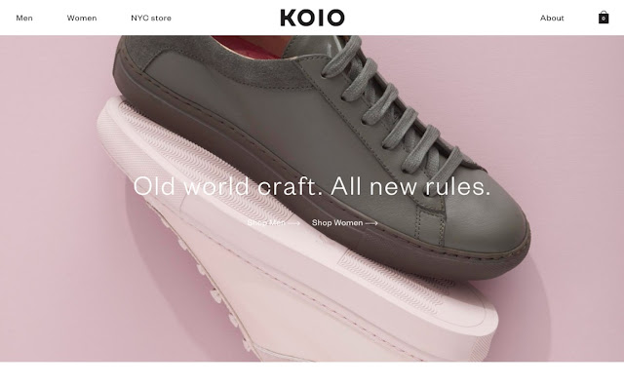Screen dimensions: 624x386
Task: Open the shopping bag cart icon
Action: coord(604,18)
